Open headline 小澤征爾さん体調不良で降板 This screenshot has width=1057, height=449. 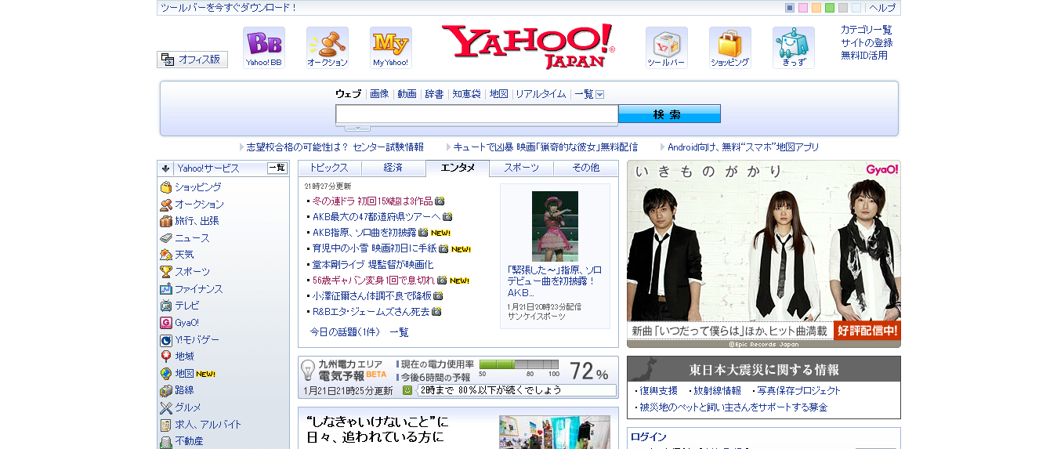pos(372,295)
